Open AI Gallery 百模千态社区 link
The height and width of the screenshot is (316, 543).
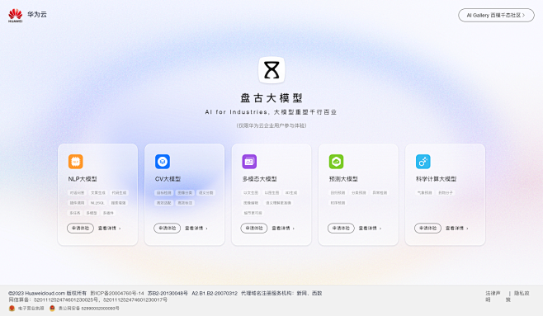[x=496, y=15]
